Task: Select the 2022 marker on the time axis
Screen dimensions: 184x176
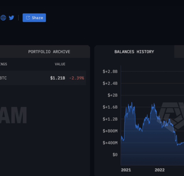Action: [x=160, y=170]
